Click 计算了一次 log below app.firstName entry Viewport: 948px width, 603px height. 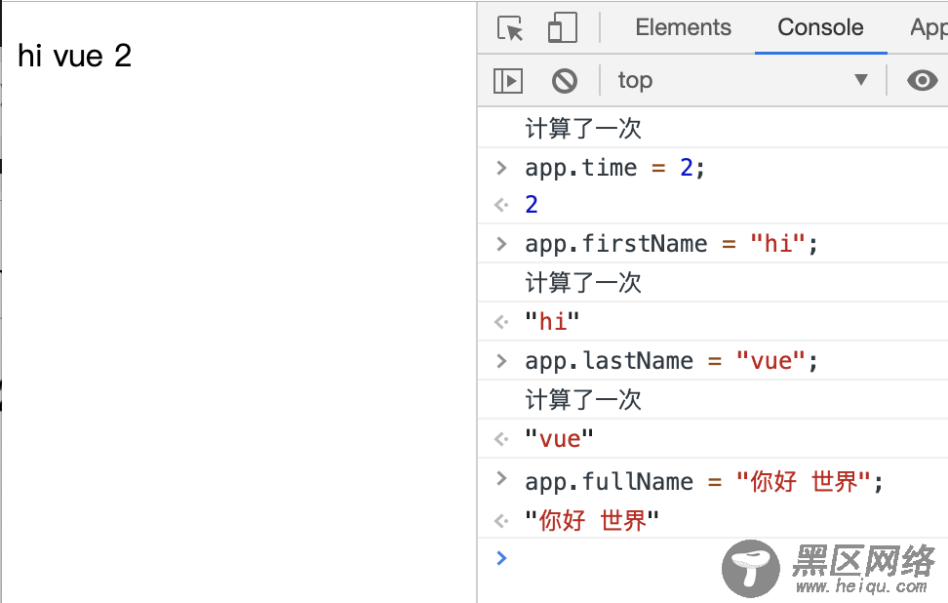click(583, 282)
